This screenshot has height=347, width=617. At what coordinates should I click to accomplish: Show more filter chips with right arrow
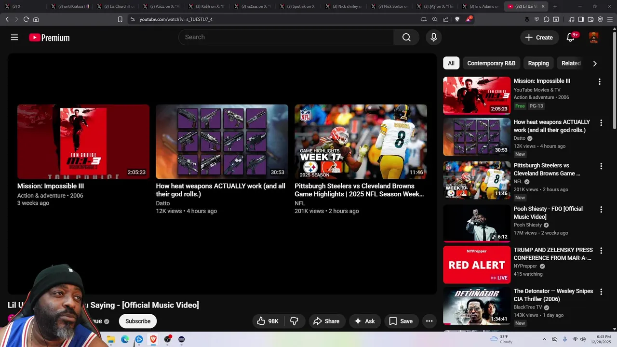click(x=595, y=63)
